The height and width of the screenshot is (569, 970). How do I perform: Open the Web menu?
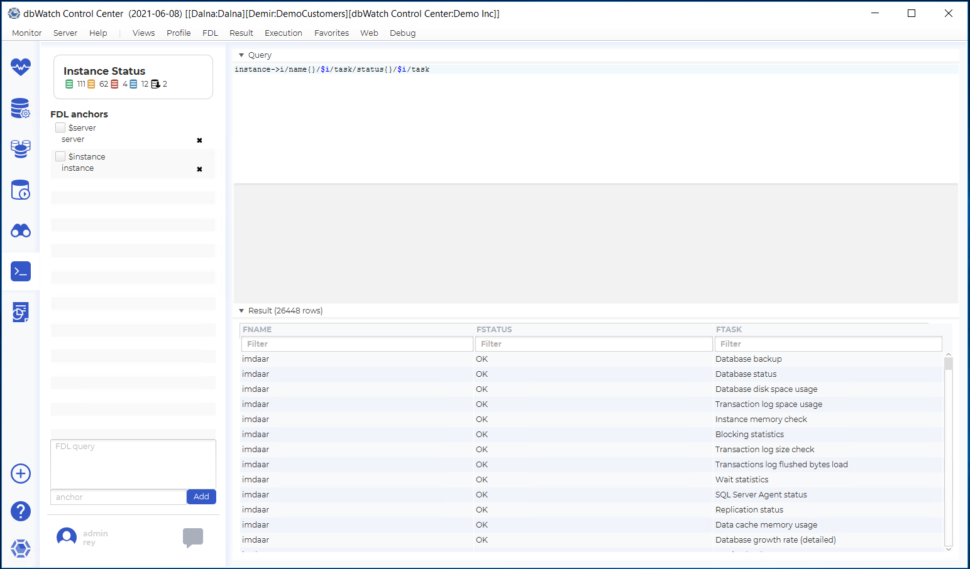[369, 33]
